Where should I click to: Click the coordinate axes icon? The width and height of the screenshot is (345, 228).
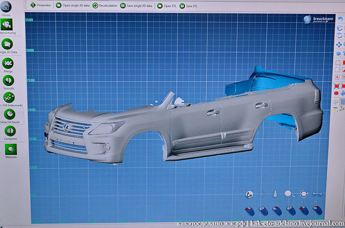pos(342,109)
